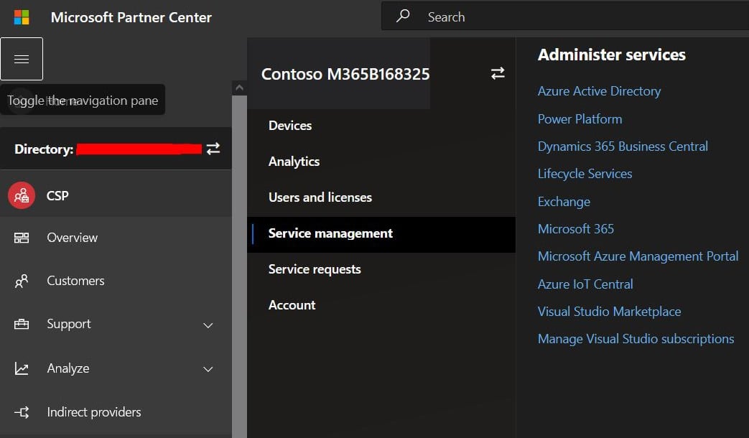Select the CSP workspace label
This screenshot has width=749, height=438.
[x=57, y=196]
